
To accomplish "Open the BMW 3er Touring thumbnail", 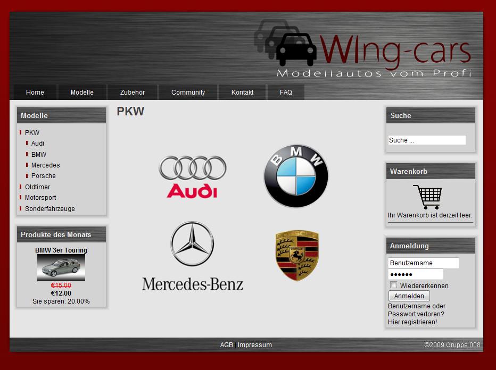I will click(x=61, y=267).
